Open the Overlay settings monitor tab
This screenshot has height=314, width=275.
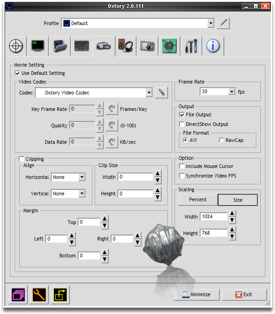38,46
